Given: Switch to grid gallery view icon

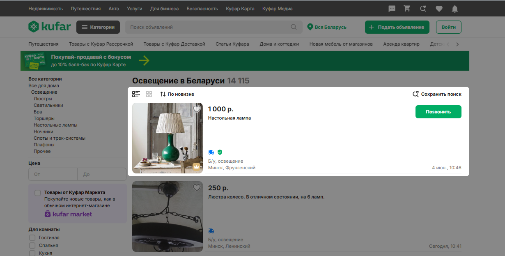Looking at the screenshot, I should tap(149, 94).
